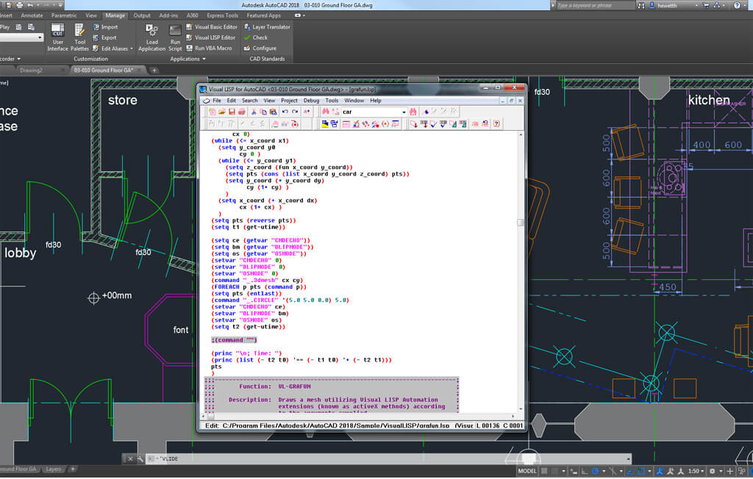Click Layer Translator button
753x479 pixels.
(267, 27)
